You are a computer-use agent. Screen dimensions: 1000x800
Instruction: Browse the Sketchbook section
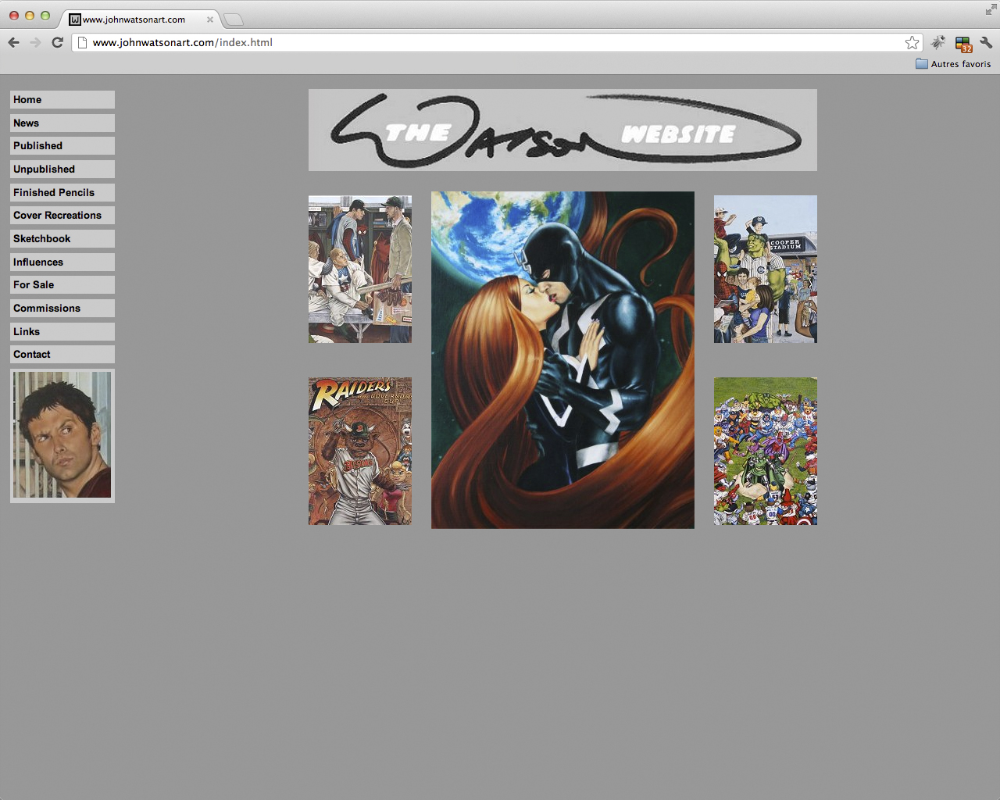tap(62, 239)
